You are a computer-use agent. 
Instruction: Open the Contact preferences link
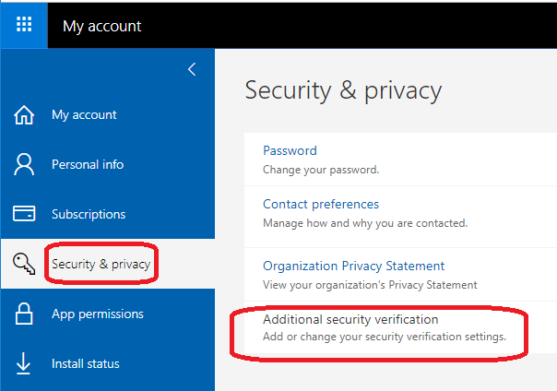321,204
